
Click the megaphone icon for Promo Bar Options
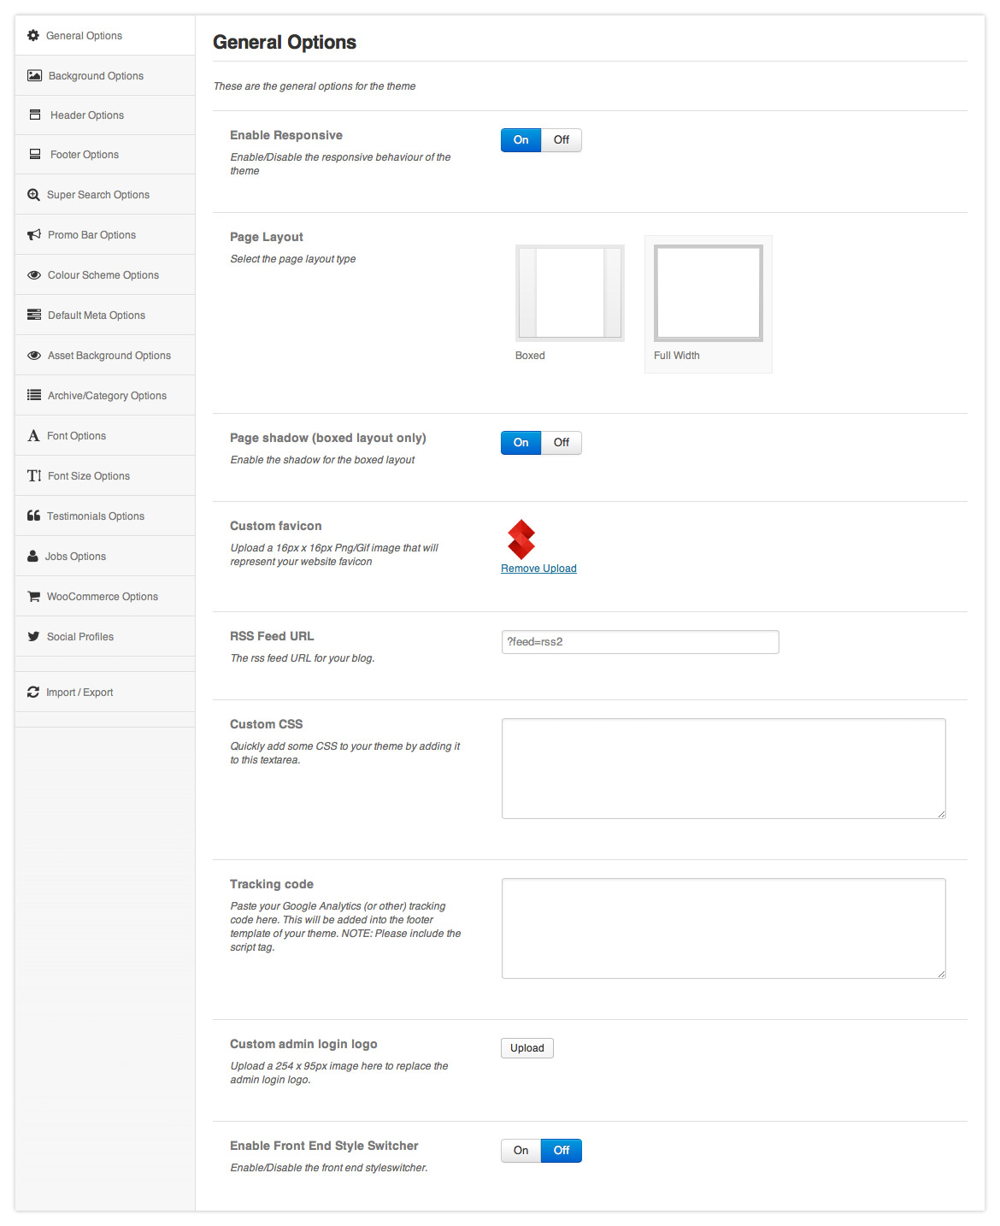tap(34, 235)
